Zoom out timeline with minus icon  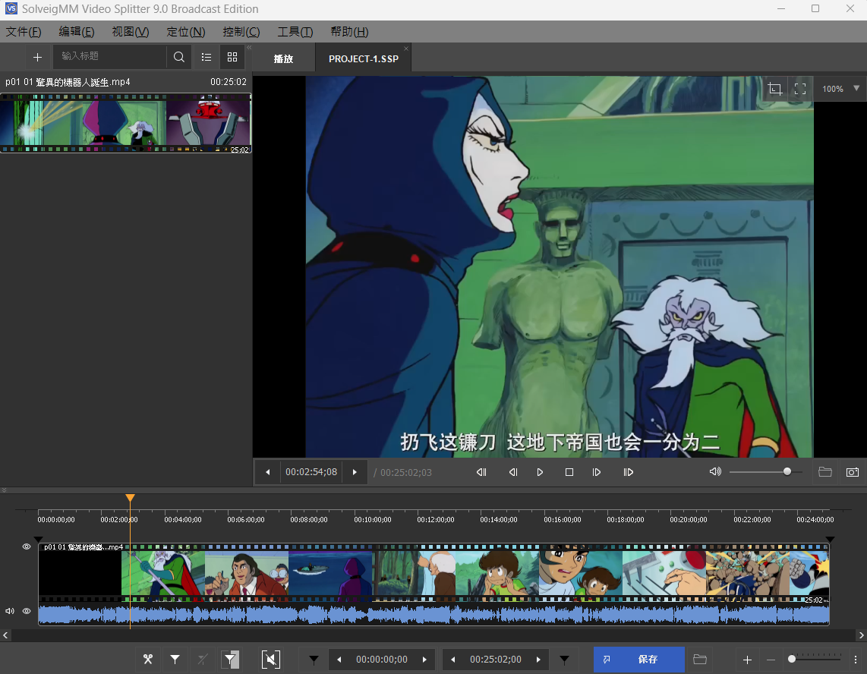pos(771,660)
